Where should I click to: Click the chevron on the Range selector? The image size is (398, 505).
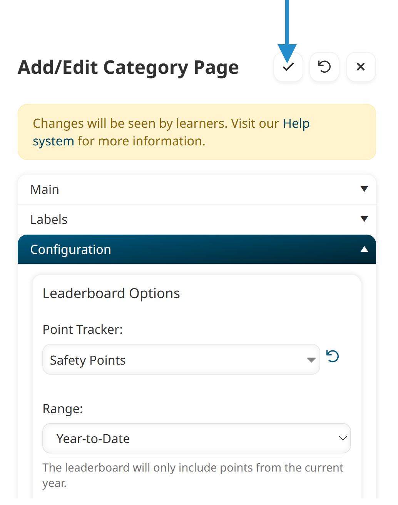pos(342,438)
